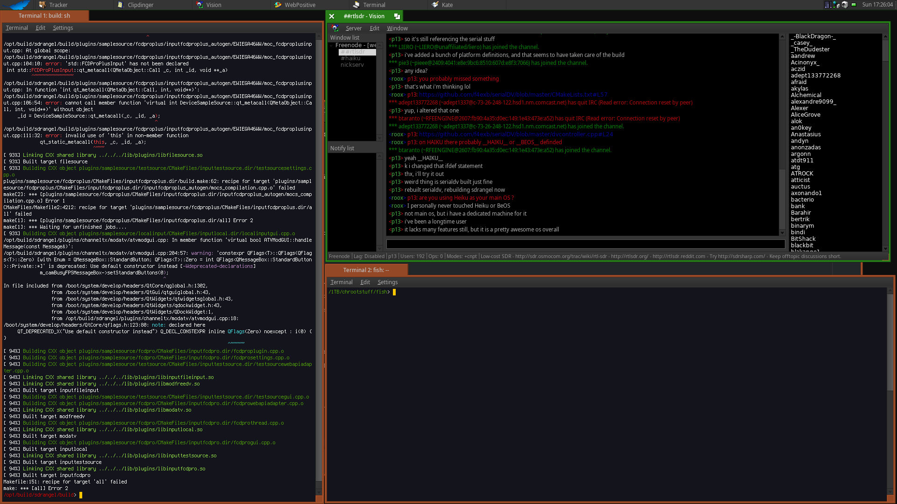Open Server menu in Vision
Image resolution: width=897 pixels, height=504 pixels.
(x=353, y=28)
